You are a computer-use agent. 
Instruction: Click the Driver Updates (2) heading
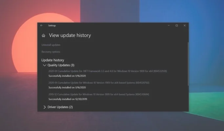(x=60, y=107)
